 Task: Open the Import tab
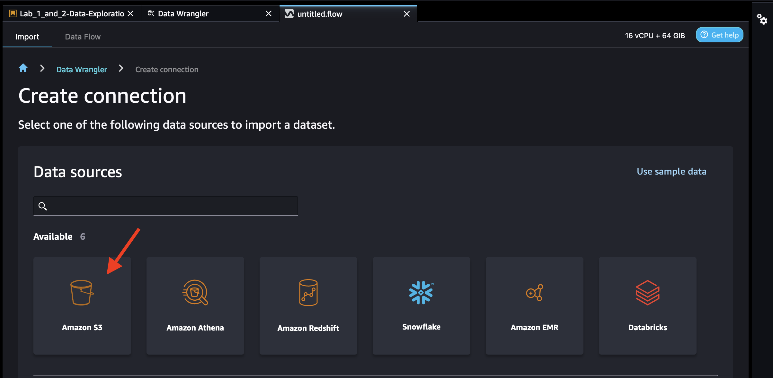coord(27,37)
